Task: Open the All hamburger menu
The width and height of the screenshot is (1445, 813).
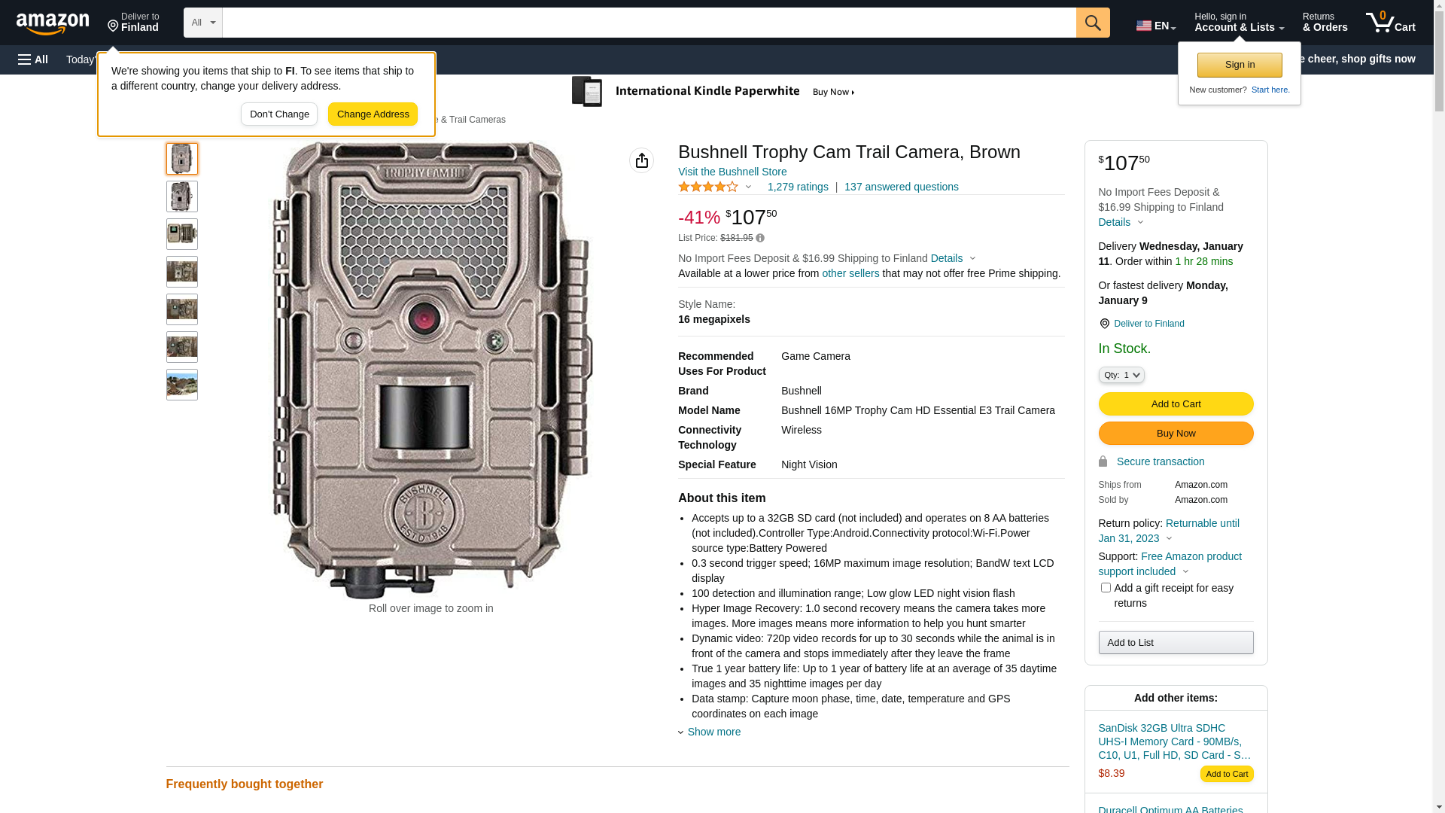Action: 33,59
